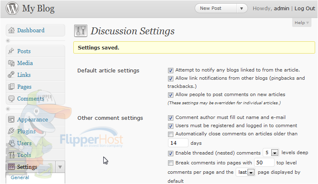Click the Other comment settings label

coord(110,118)
